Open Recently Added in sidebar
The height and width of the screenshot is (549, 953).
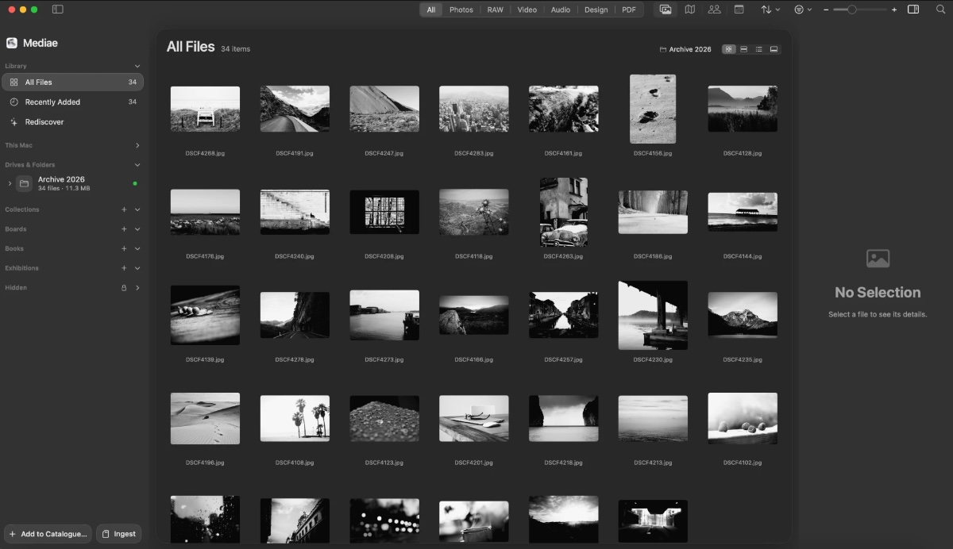(x=72, y=102)
